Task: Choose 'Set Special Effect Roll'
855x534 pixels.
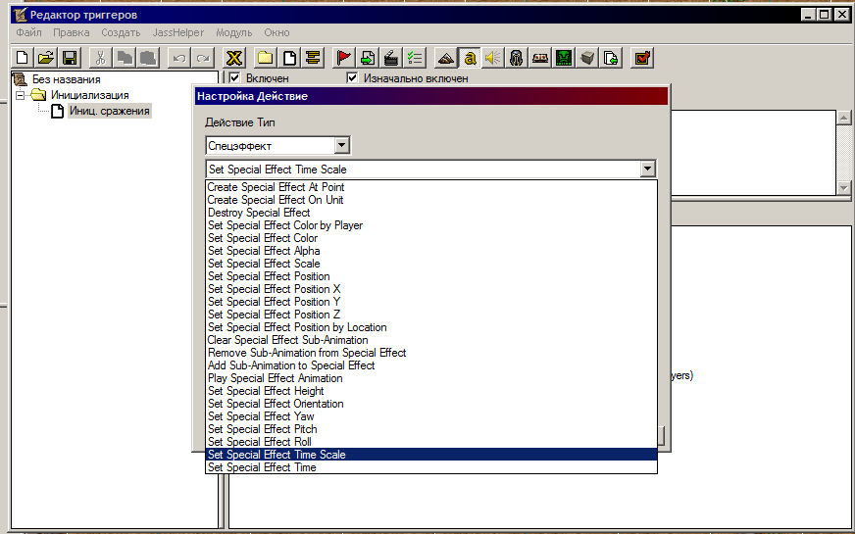Action: pos(431,442)
